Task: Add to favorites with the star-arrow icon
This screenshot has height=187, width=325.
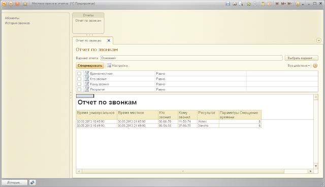Action: click(248, 4)
